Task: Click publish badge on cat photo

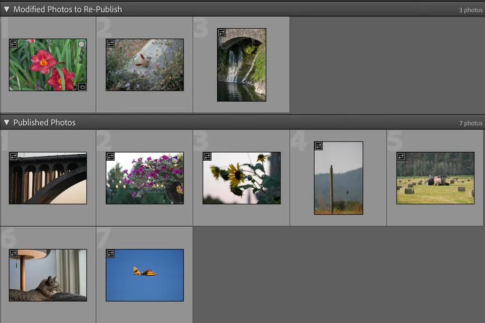Action: coord(14,253)
